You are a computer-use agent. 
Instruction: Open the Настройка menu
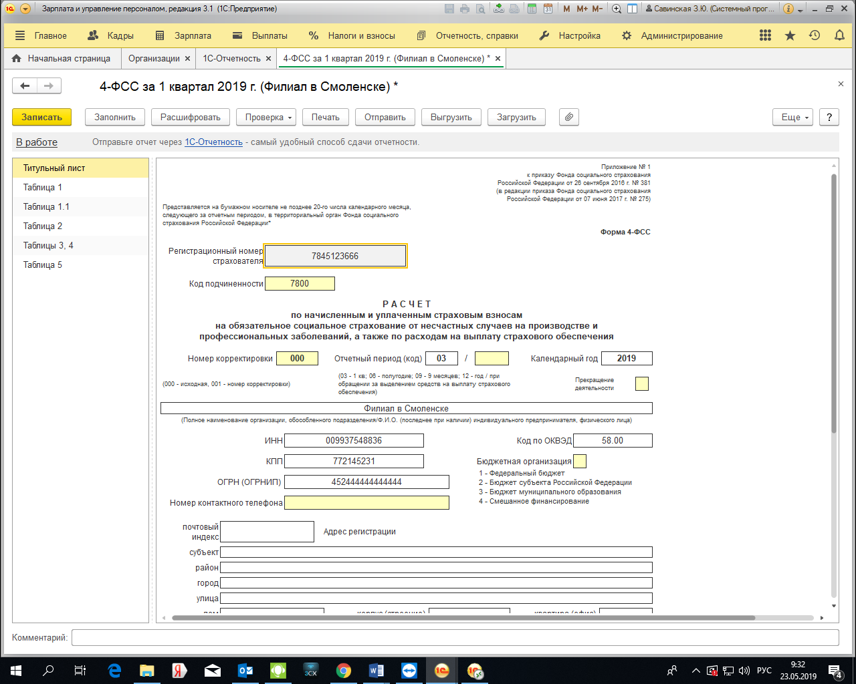tap(570, 35)
